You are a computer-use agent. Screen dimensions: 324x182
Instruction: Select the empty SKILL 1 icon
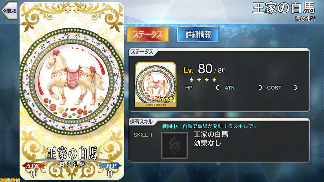(x=175, y=145)
